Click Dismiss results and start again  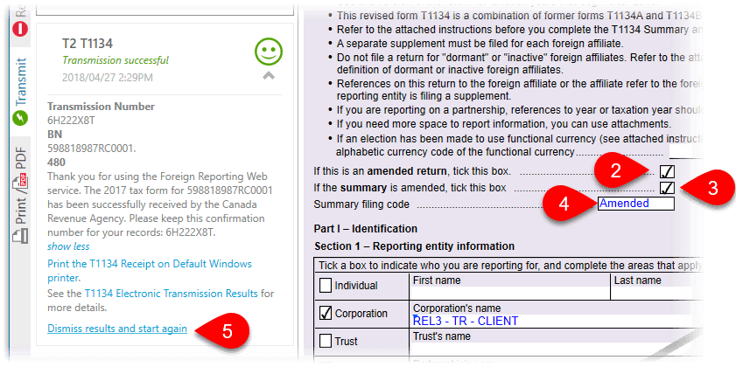[x=117, y=329]
